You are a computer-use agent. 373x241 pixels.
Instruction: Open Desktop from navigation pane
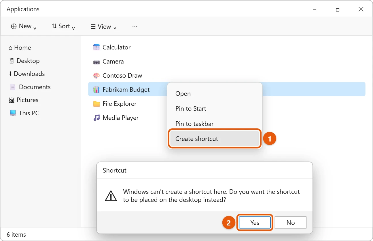coord(24,61)
